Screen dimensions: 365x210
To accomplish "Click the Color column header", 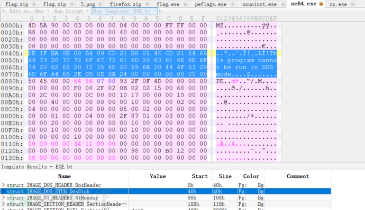I will 251,176.
